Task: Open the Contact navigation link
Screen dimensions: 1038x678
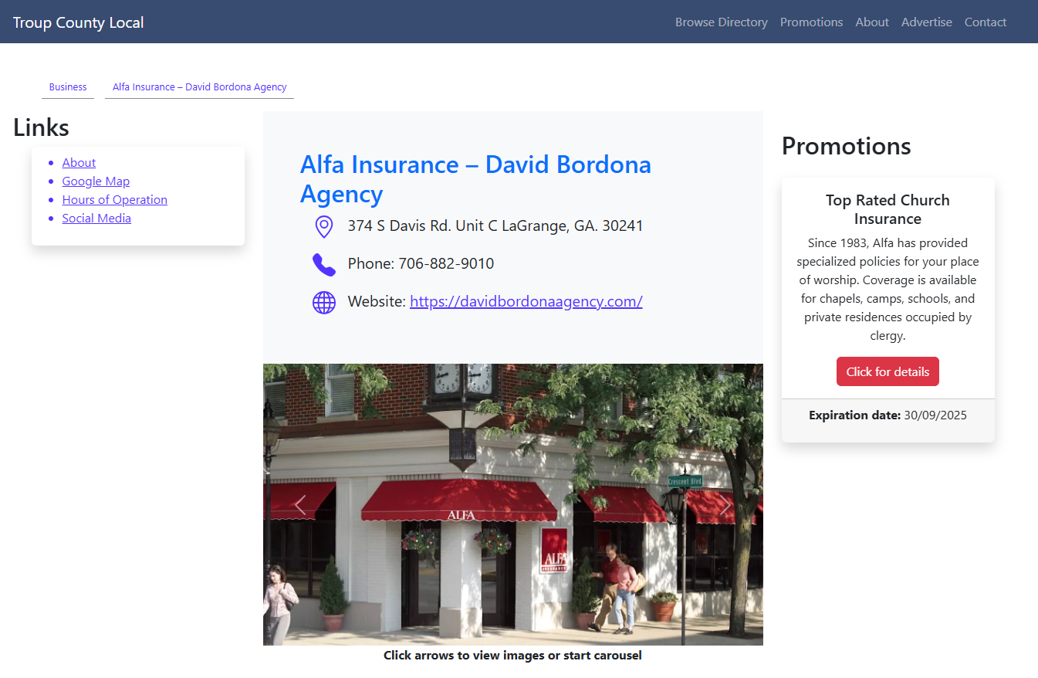Action: pos(986,22)
